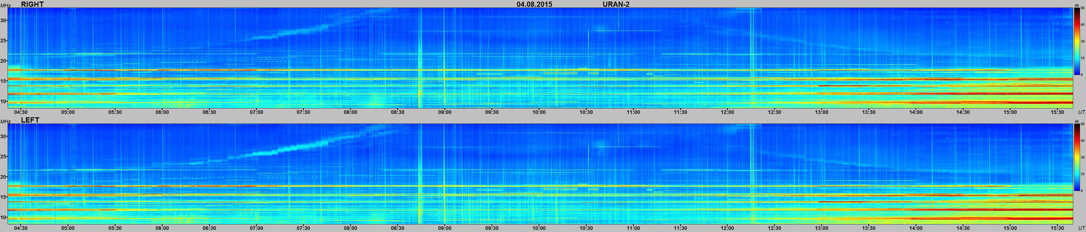Click the db label above upper color bar
This screenshot has width=1086, height=232.
[x=1076, y=6]
